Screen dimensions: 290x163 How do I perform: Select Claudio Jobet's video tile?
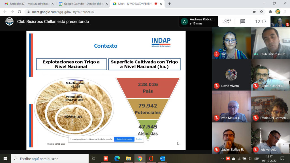coord(270,75)
